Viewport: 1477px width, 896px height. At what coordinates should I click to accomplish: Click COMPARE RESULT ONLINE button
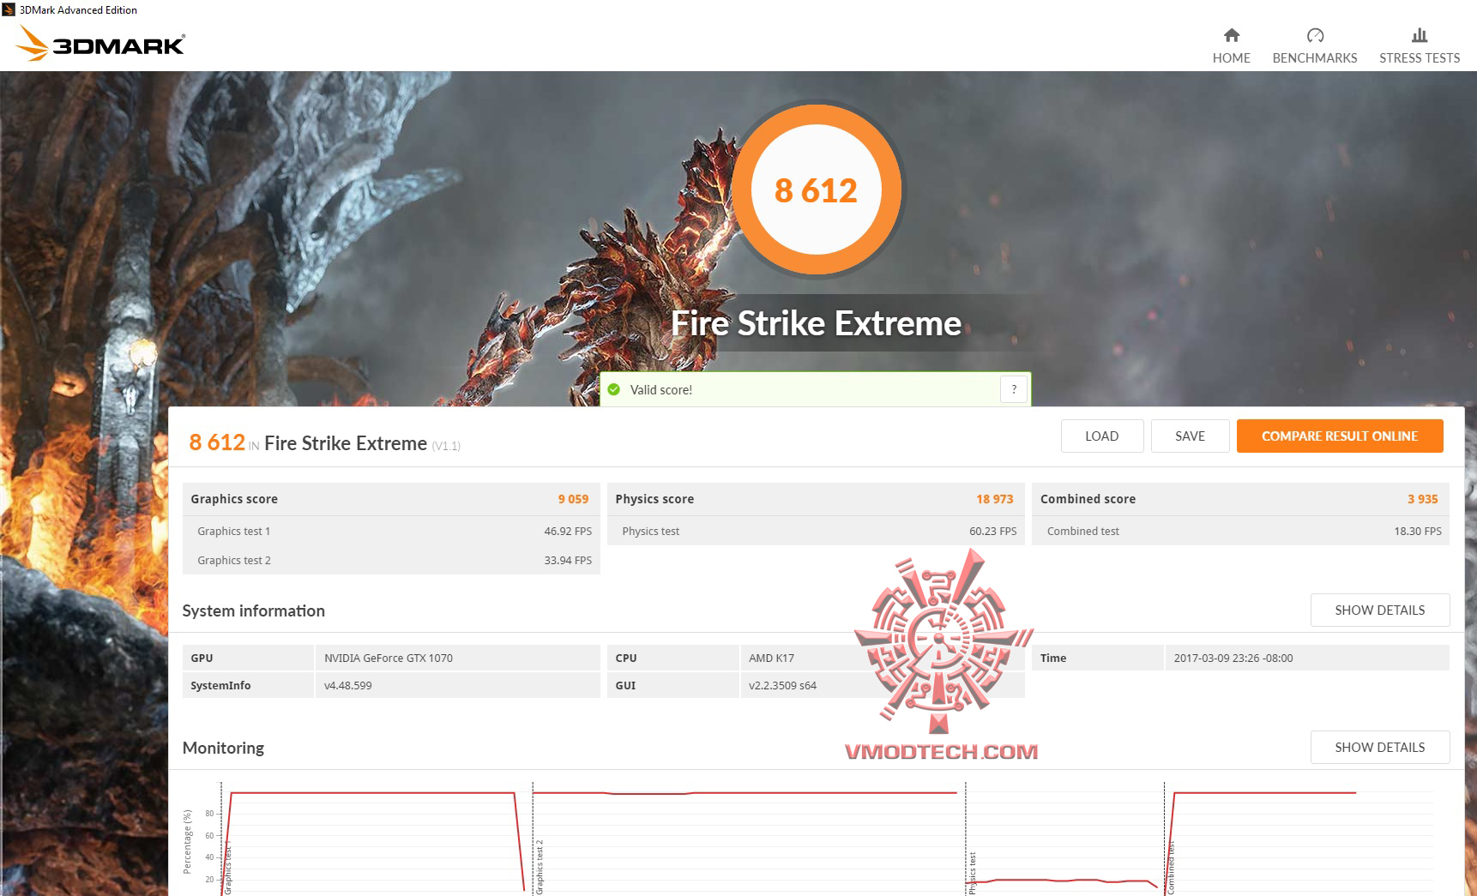coord(1340,436)
